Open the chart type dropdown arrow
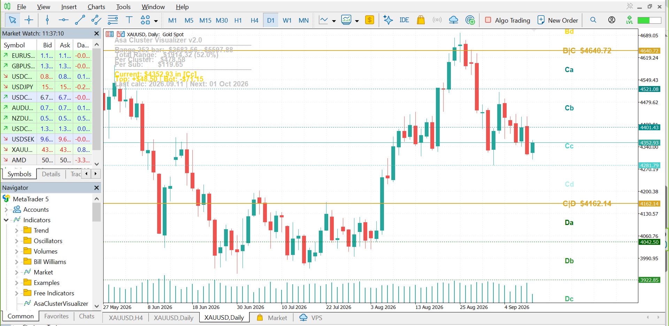The width and height of the screenshot is (669, 326). coord(334,21)
